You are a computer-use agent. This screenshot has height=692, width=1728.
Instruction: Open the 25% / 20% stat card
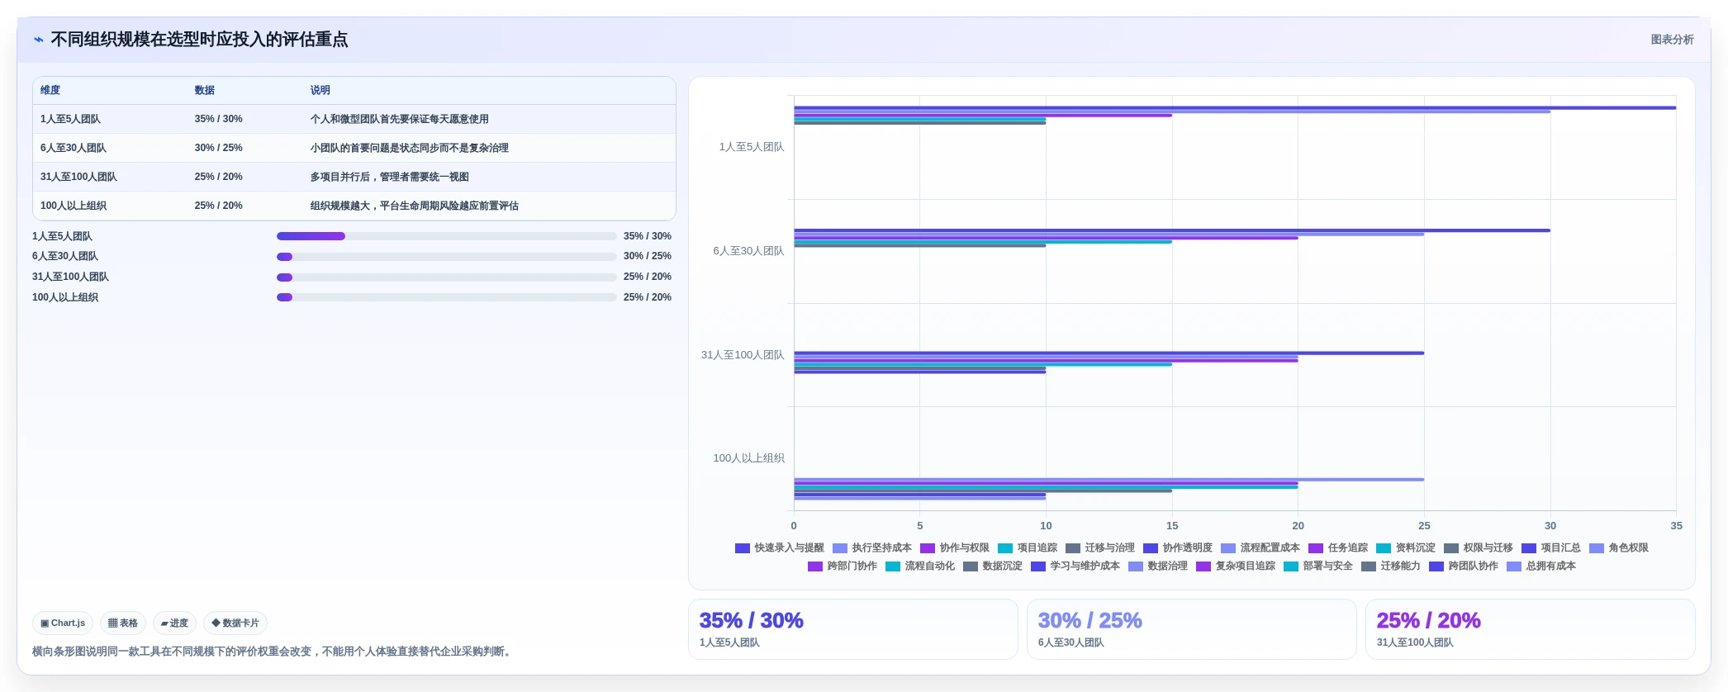[1530, 629]
